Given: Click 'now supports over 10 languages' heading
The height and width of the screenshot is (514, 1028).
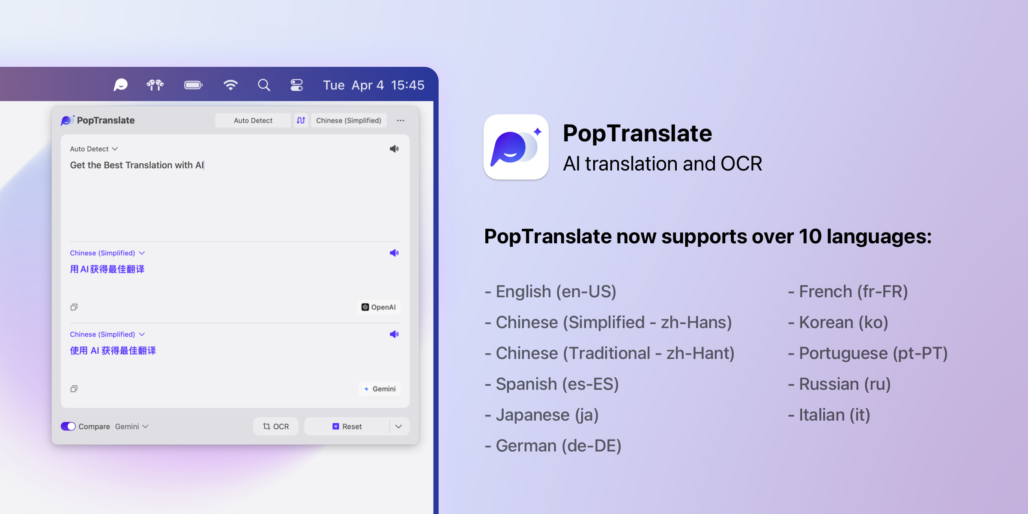Looking at the screenshot, I should pos(774,236).
